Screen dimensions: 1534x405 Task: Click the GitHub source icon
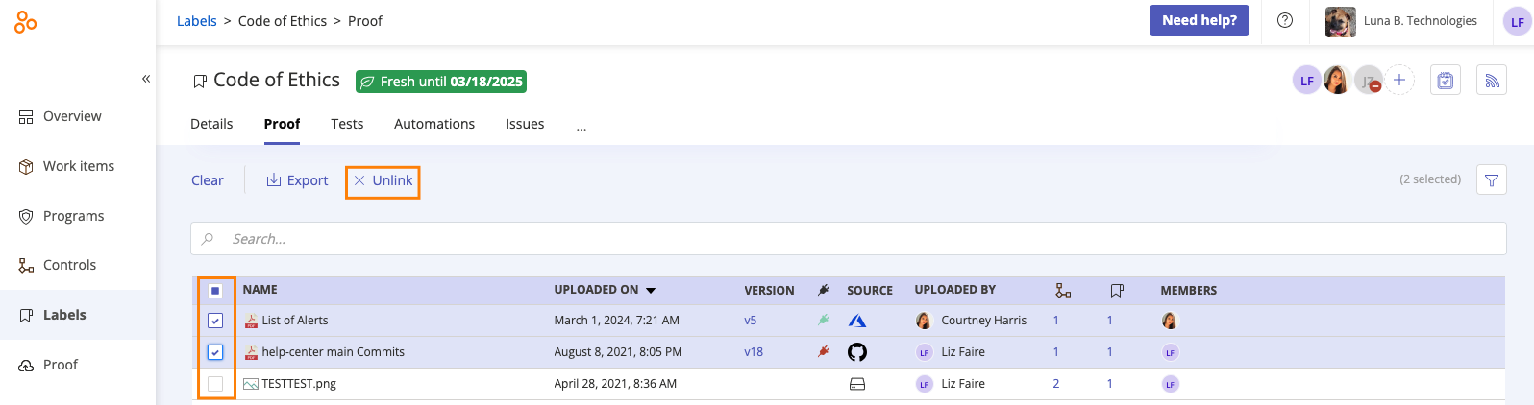[857, 352]
